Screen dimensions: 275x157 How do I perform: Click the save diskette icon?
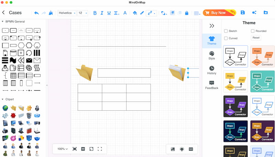[243, 12]
